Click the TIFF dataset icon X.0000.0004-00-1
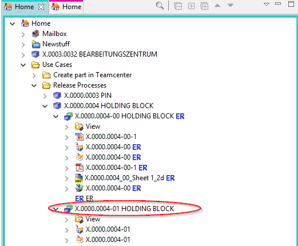 (79, 137)
